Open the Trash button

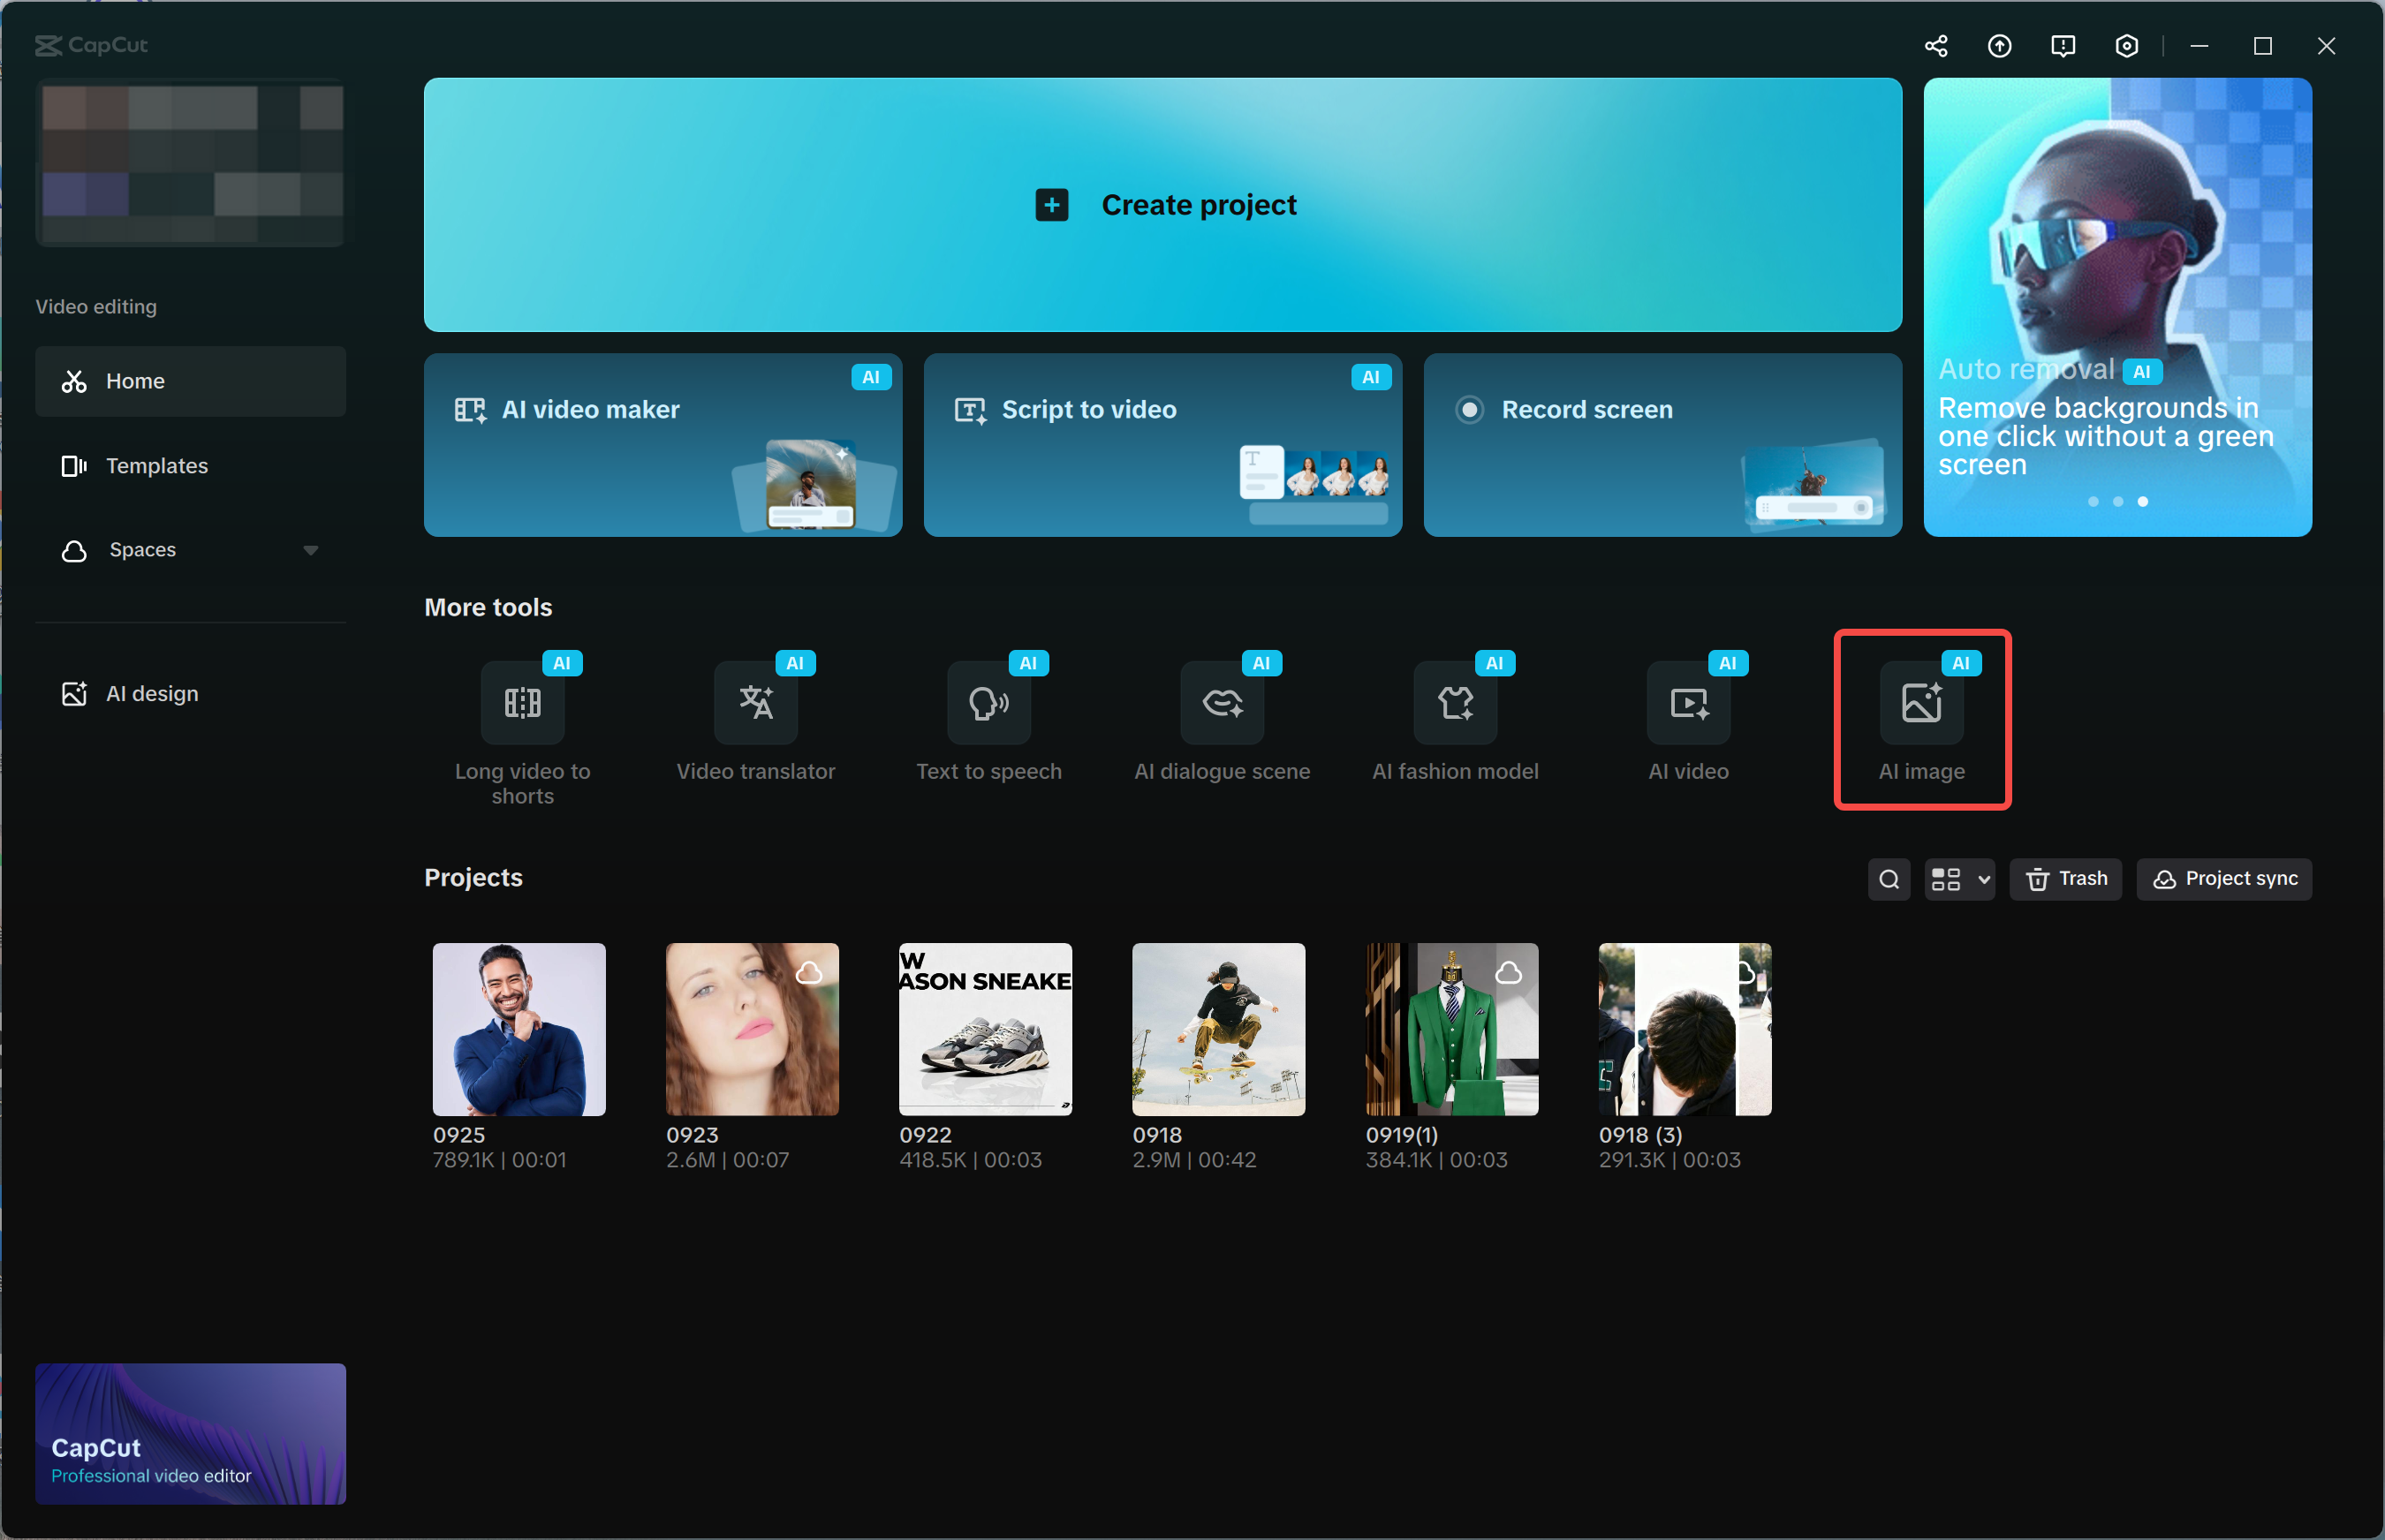click(x=2065, y=879)
